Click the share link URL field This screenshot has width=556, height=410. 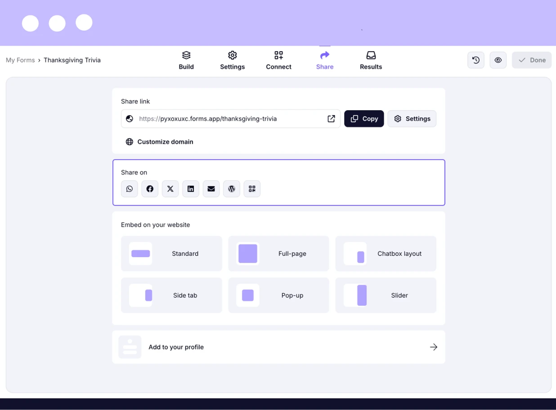coord(228,118)
